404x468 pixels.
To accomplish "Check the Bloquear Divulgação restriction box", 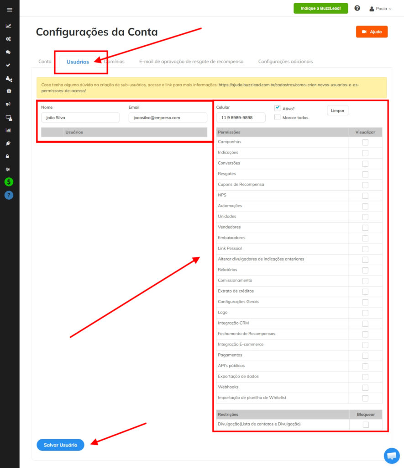I will click(366, 425).
